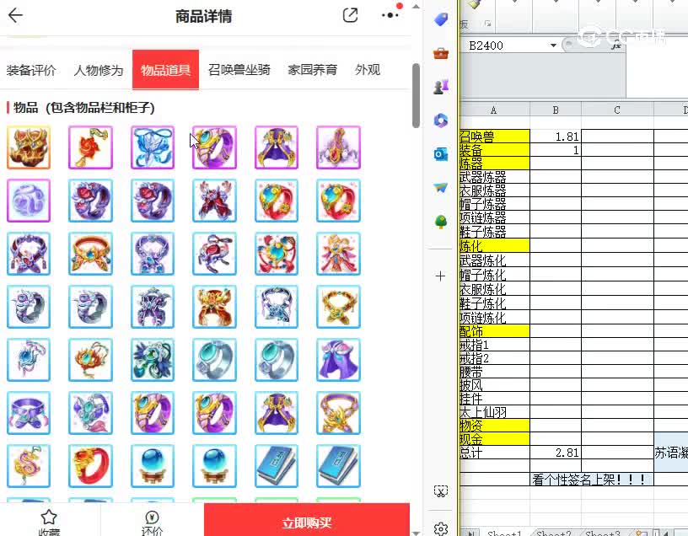Screen dimensions: 688x536
Task: Click the yellow 配饰 cell
Action: [x=494, y=331]
